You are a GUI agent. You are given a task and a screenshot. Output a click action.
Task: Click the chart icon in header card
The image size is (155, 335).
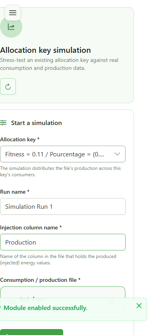(x=11, y=27)
